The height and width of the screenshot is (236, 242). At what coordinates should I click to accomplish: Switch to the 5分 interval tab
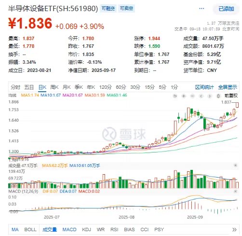[x=162, y=87]
